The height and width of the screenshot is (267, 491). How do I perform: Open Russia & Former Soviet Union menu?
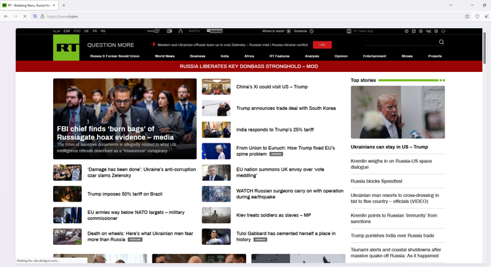click(x=115, y=56)
